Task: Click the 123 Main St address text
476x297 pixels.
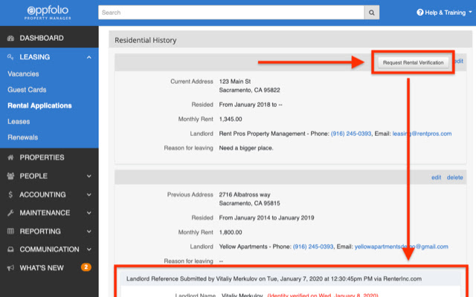Action: tap(235, 82)
